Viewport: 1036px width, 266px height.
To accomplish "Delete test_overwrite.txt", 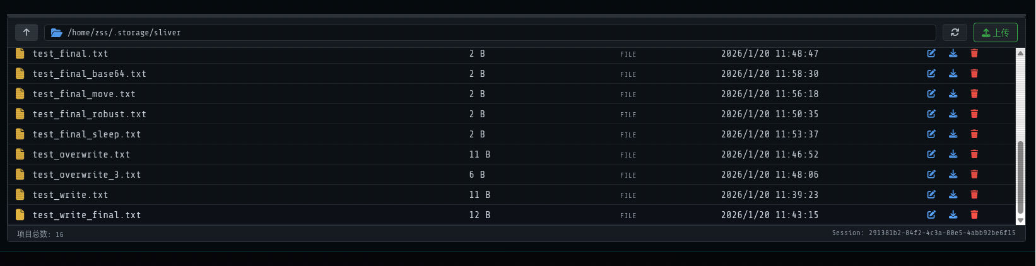I will (x=974, y=154).
